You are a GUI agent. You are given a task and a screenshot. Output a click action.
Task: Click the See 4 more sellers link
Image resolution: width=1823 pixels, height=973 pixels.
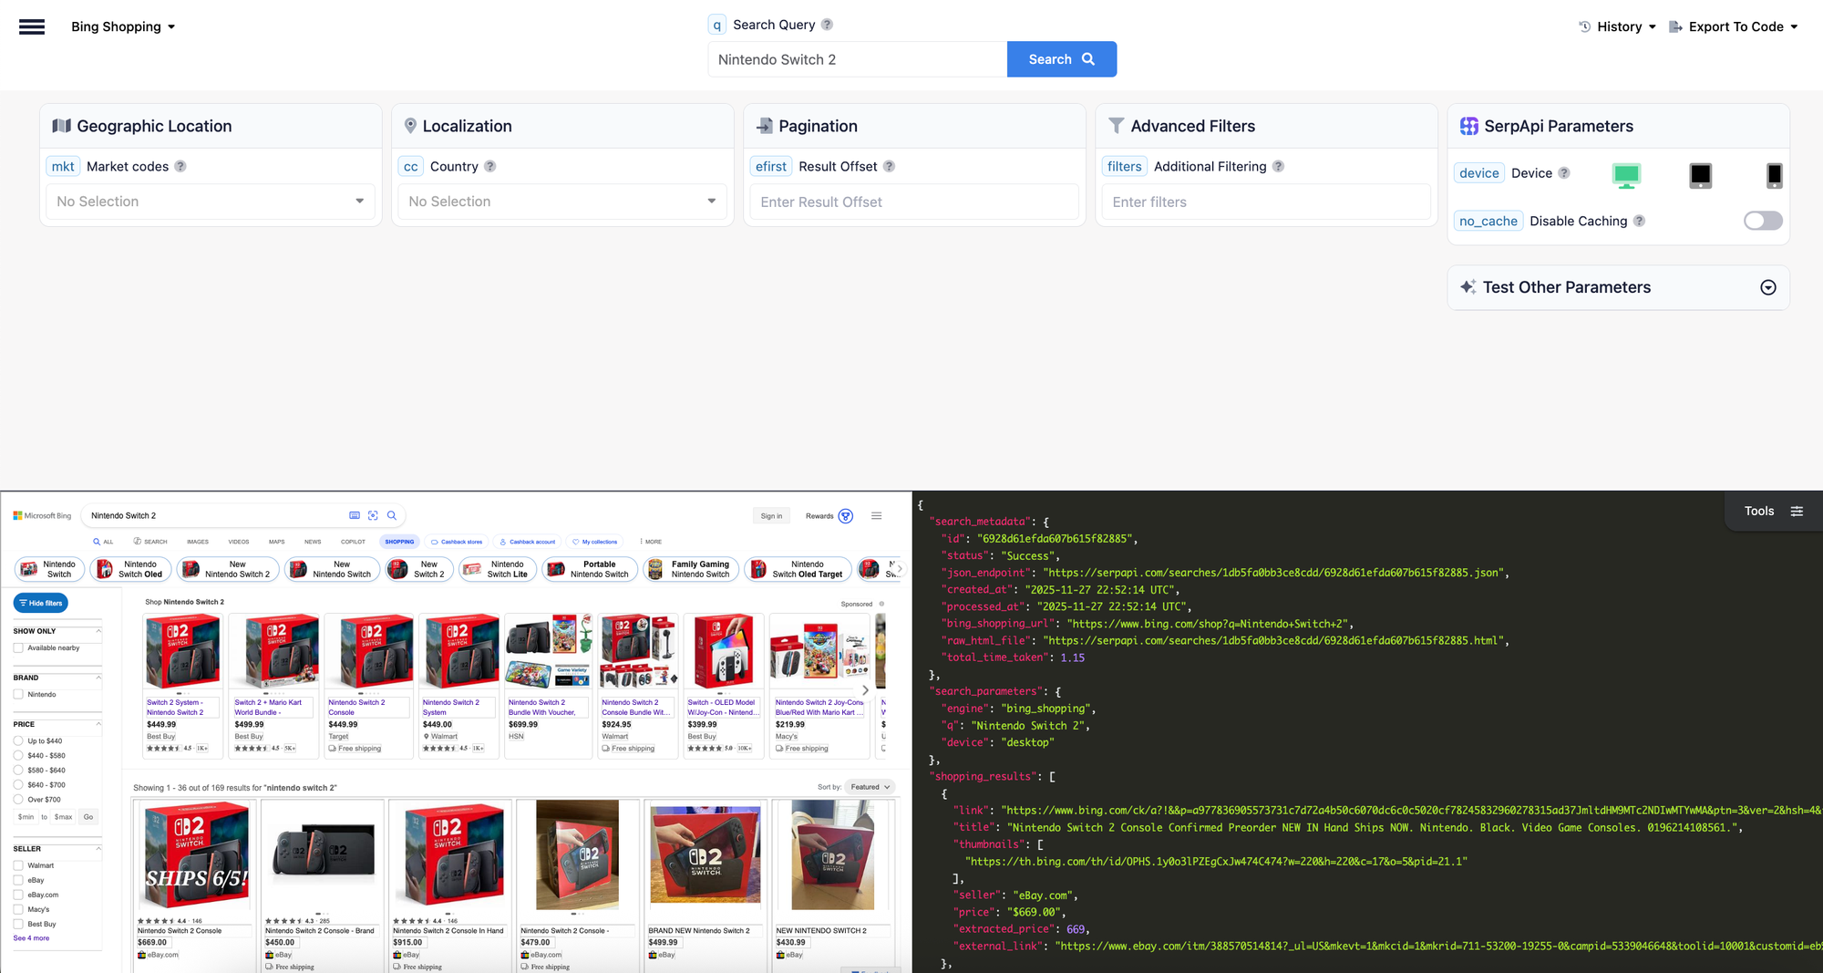click(x=32, y=938)
